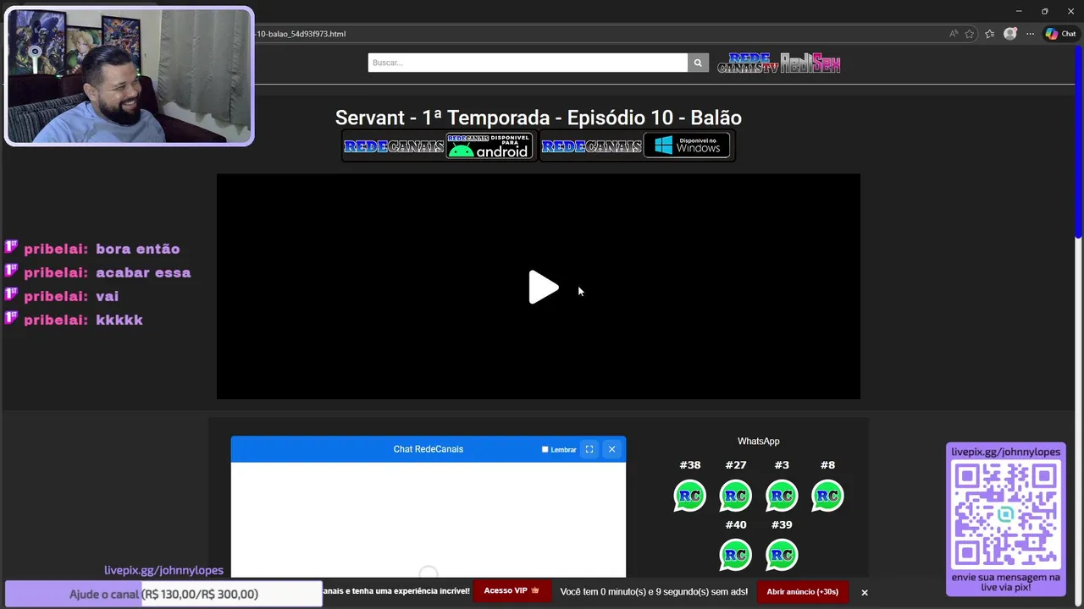This screenshot has height=609, width=1084.
Task: Click the streamer webcam overlay
Action: click(129, 76)
